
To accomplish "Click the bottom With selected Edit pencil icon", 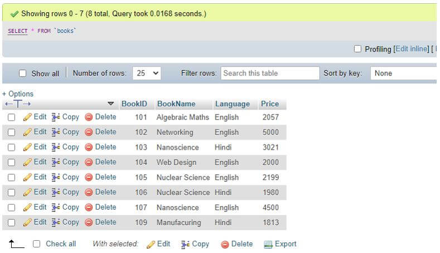I will pos(151,245).
